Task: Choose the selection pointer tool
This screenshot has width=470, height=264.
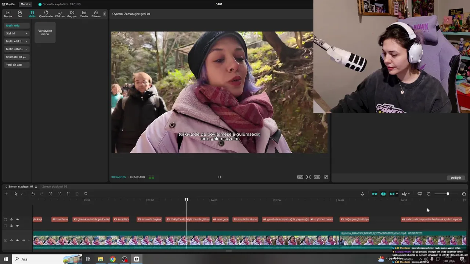Action: point(16,194)
